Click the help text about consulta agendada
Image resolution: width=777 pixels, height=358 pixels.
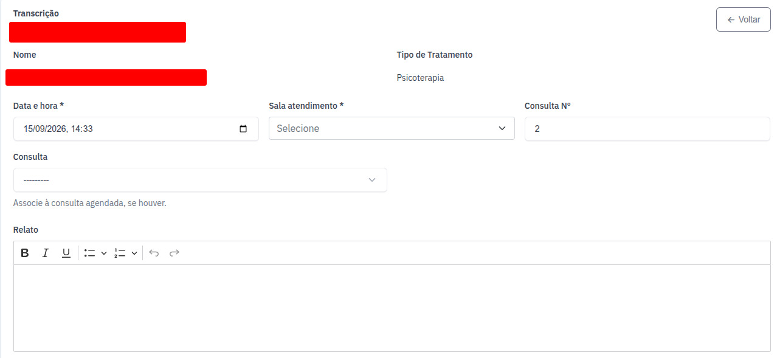point(89,203)
